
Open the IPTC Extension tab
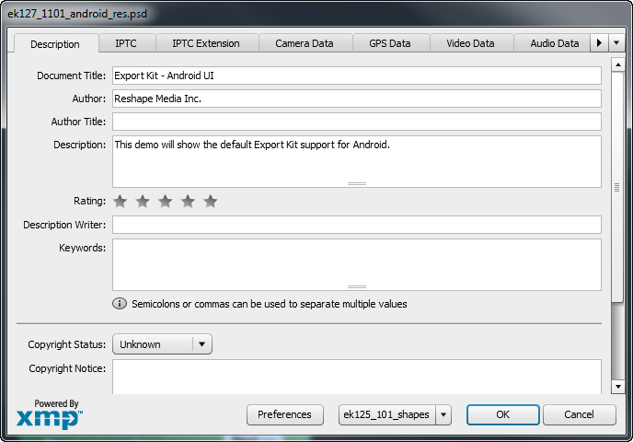[x=206, y=43]
